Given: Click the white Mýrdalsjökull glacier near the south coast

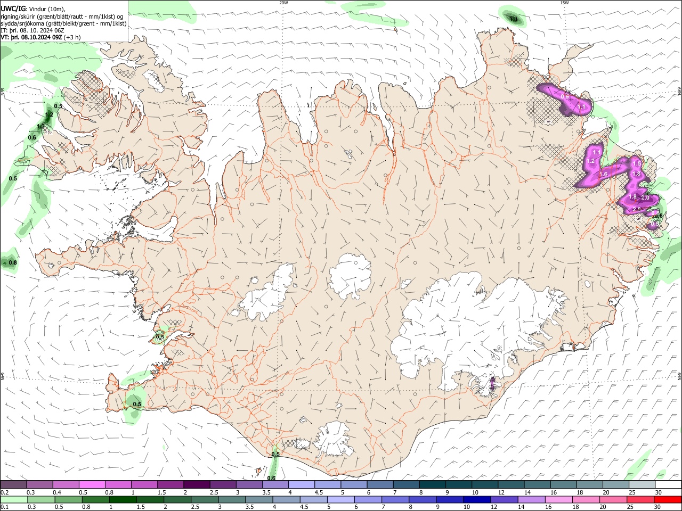Looking at the screenshot, I should point(334,439).
